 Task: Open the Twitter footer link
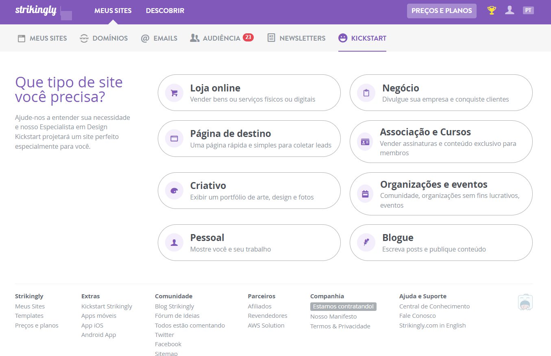164,335
